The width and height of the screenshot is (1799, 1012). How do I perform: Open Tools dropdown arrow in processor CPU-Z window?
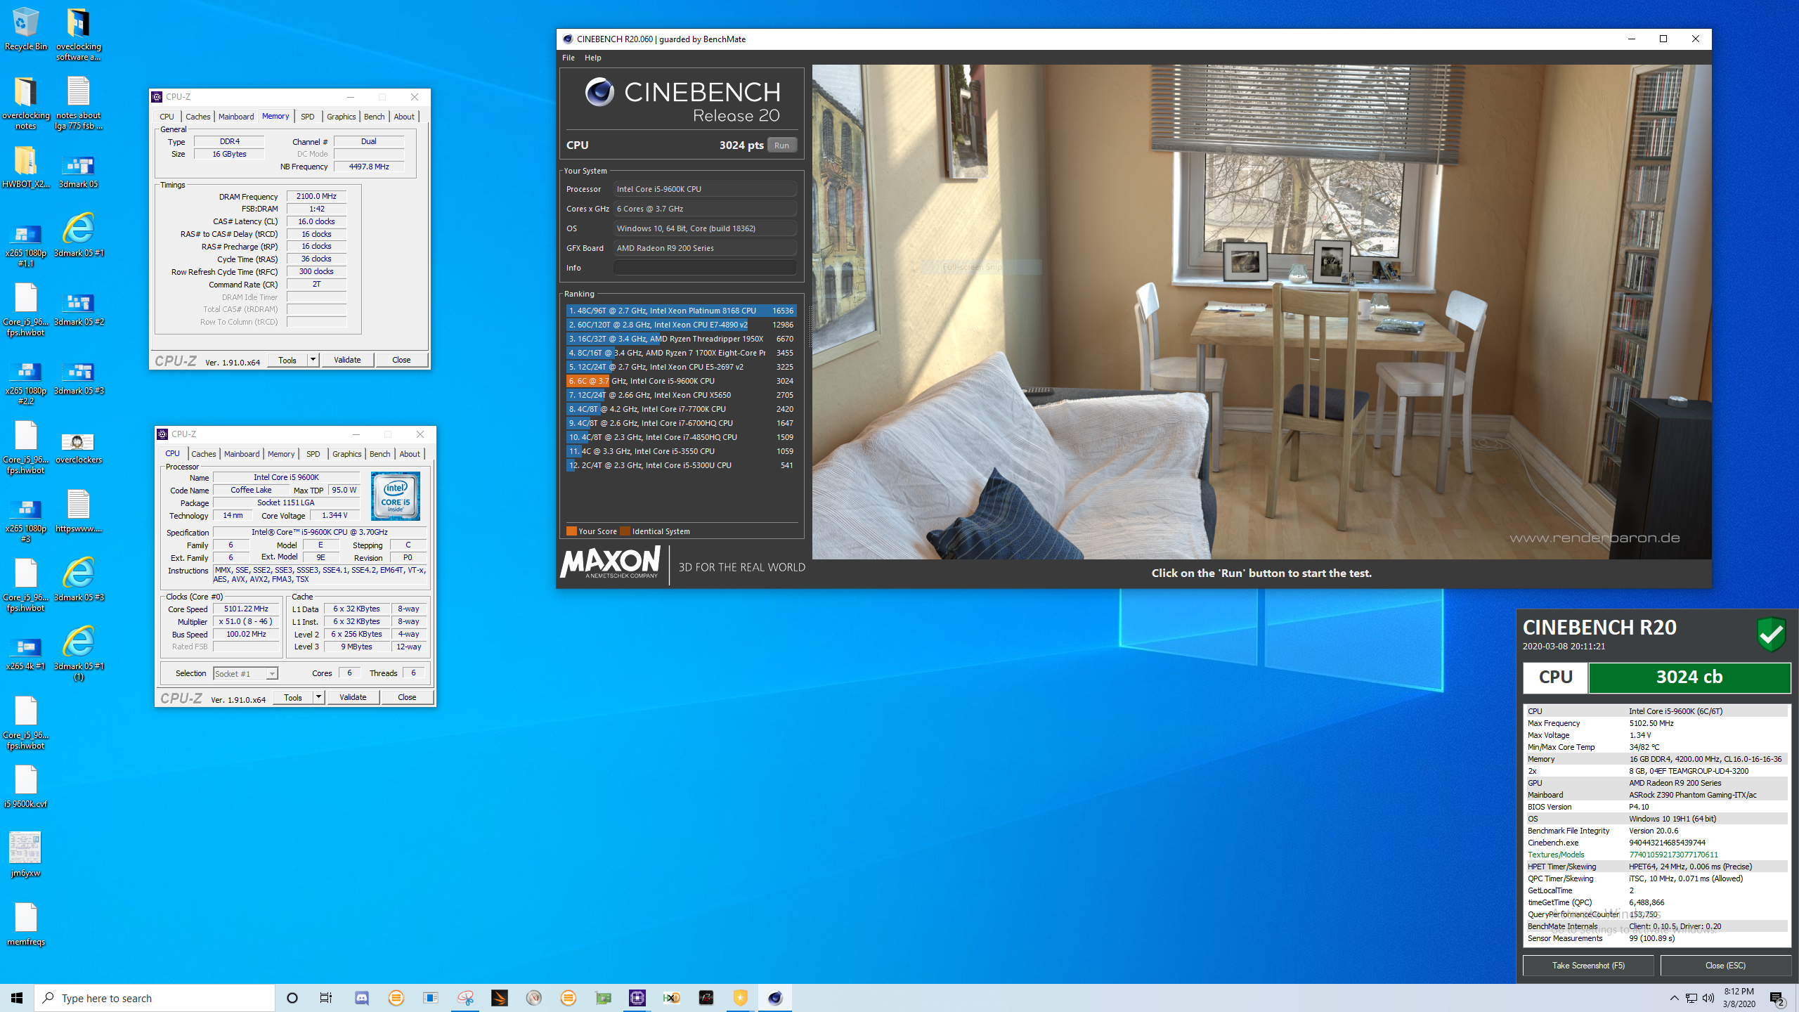point(319,697)
